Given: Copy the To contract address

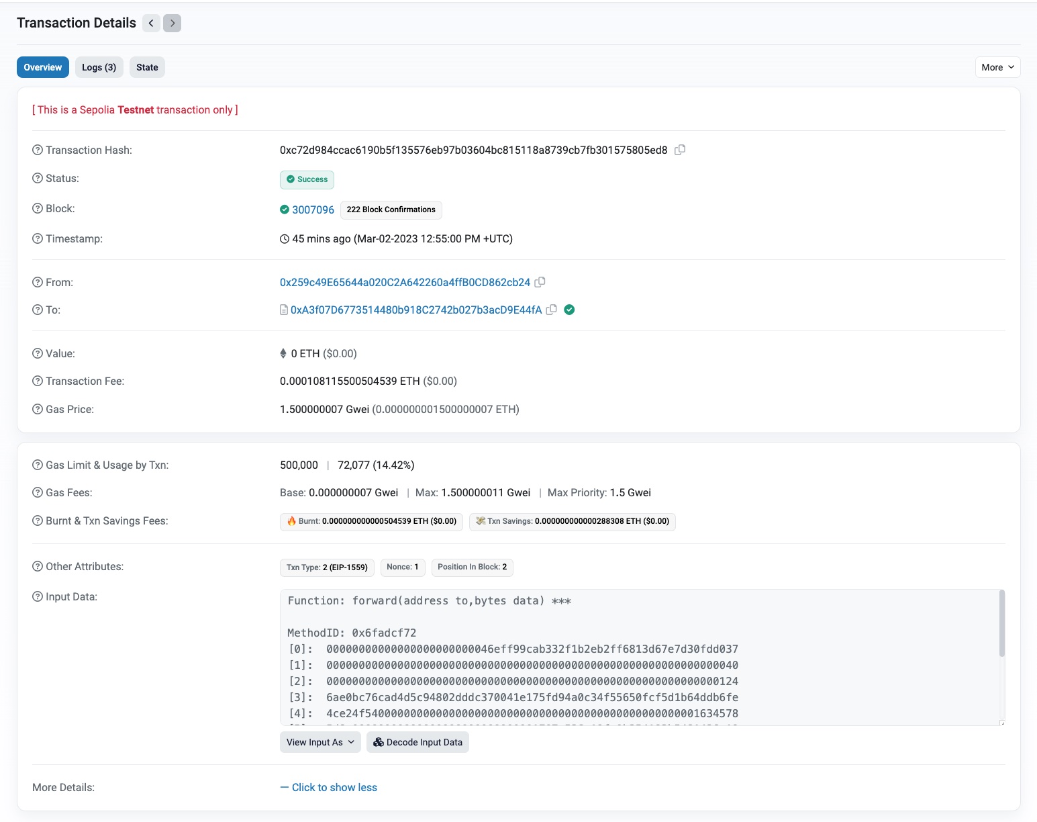Looking at the screenshot, I should (x=552, y=310).
